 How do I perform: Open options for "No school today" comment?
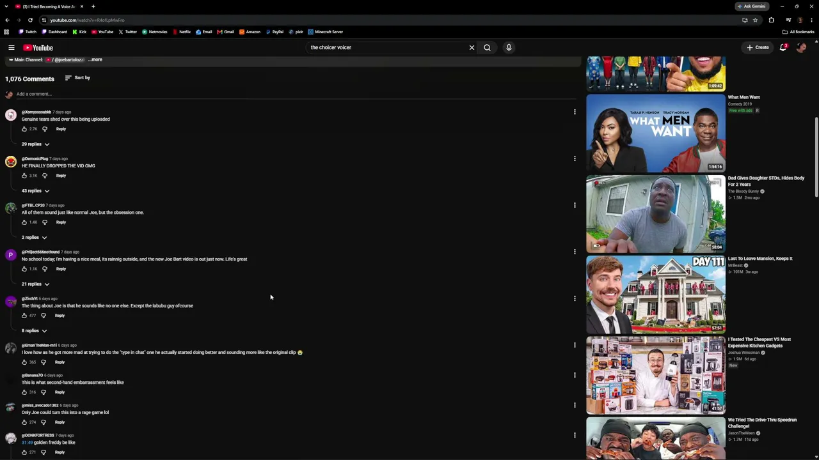pyautogui.click(x=575, y=252)
